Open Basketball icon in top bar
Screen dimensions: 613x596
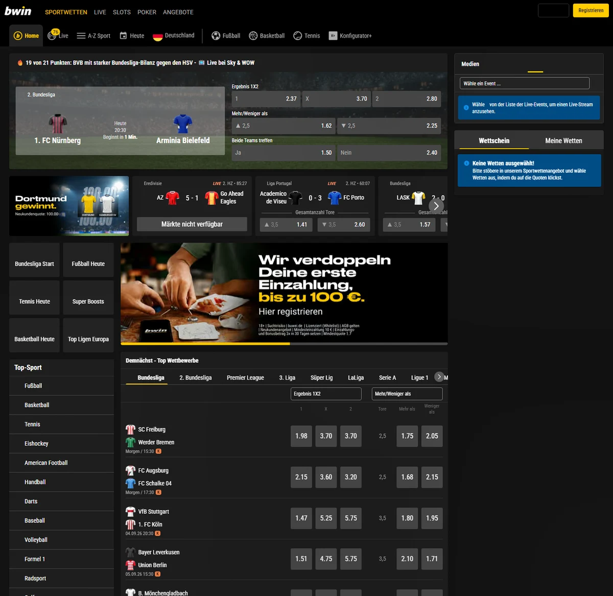253,36
